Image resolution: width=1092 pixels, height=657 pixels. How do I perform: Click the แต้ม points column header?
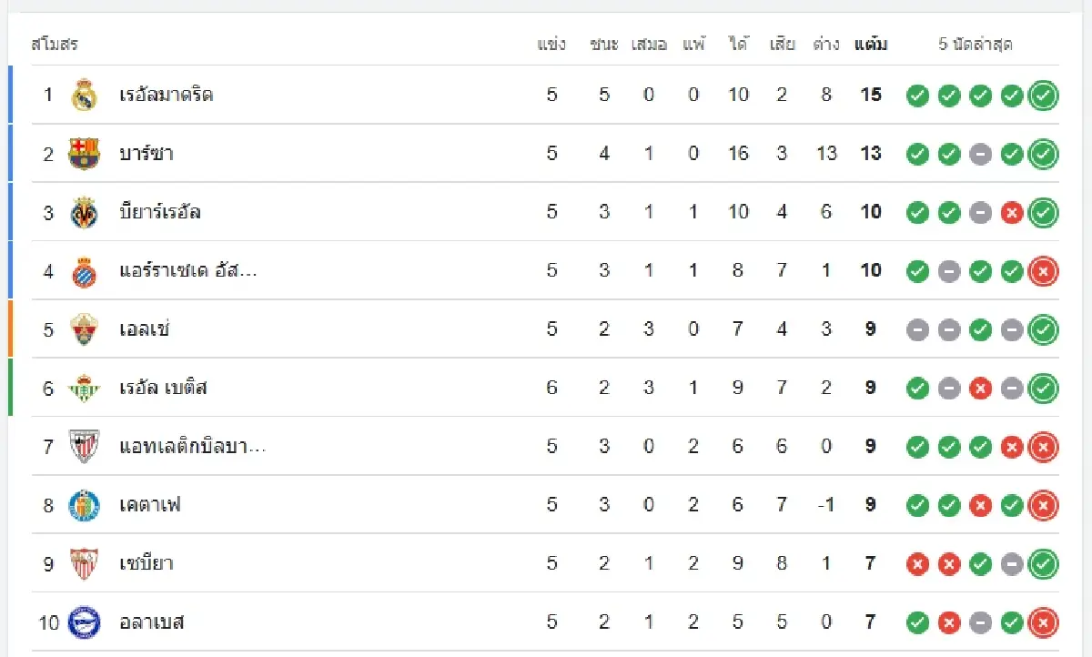871,44
